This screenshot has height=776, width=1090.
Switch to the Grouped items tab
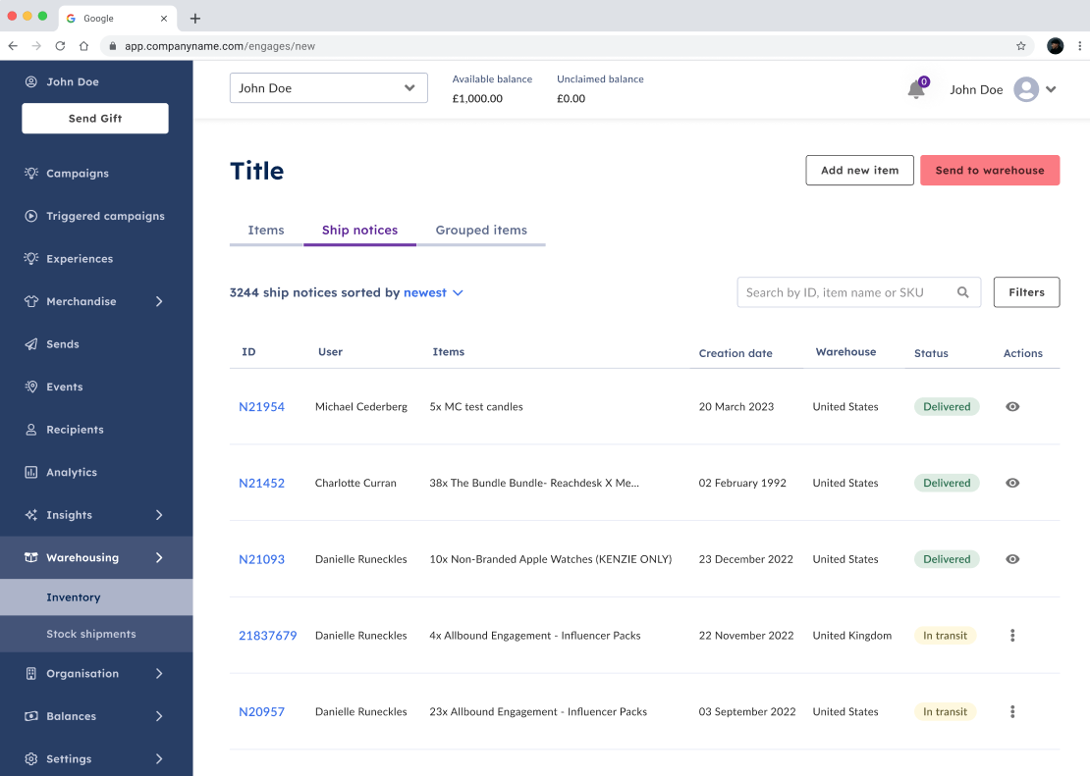tap(481, 230)
